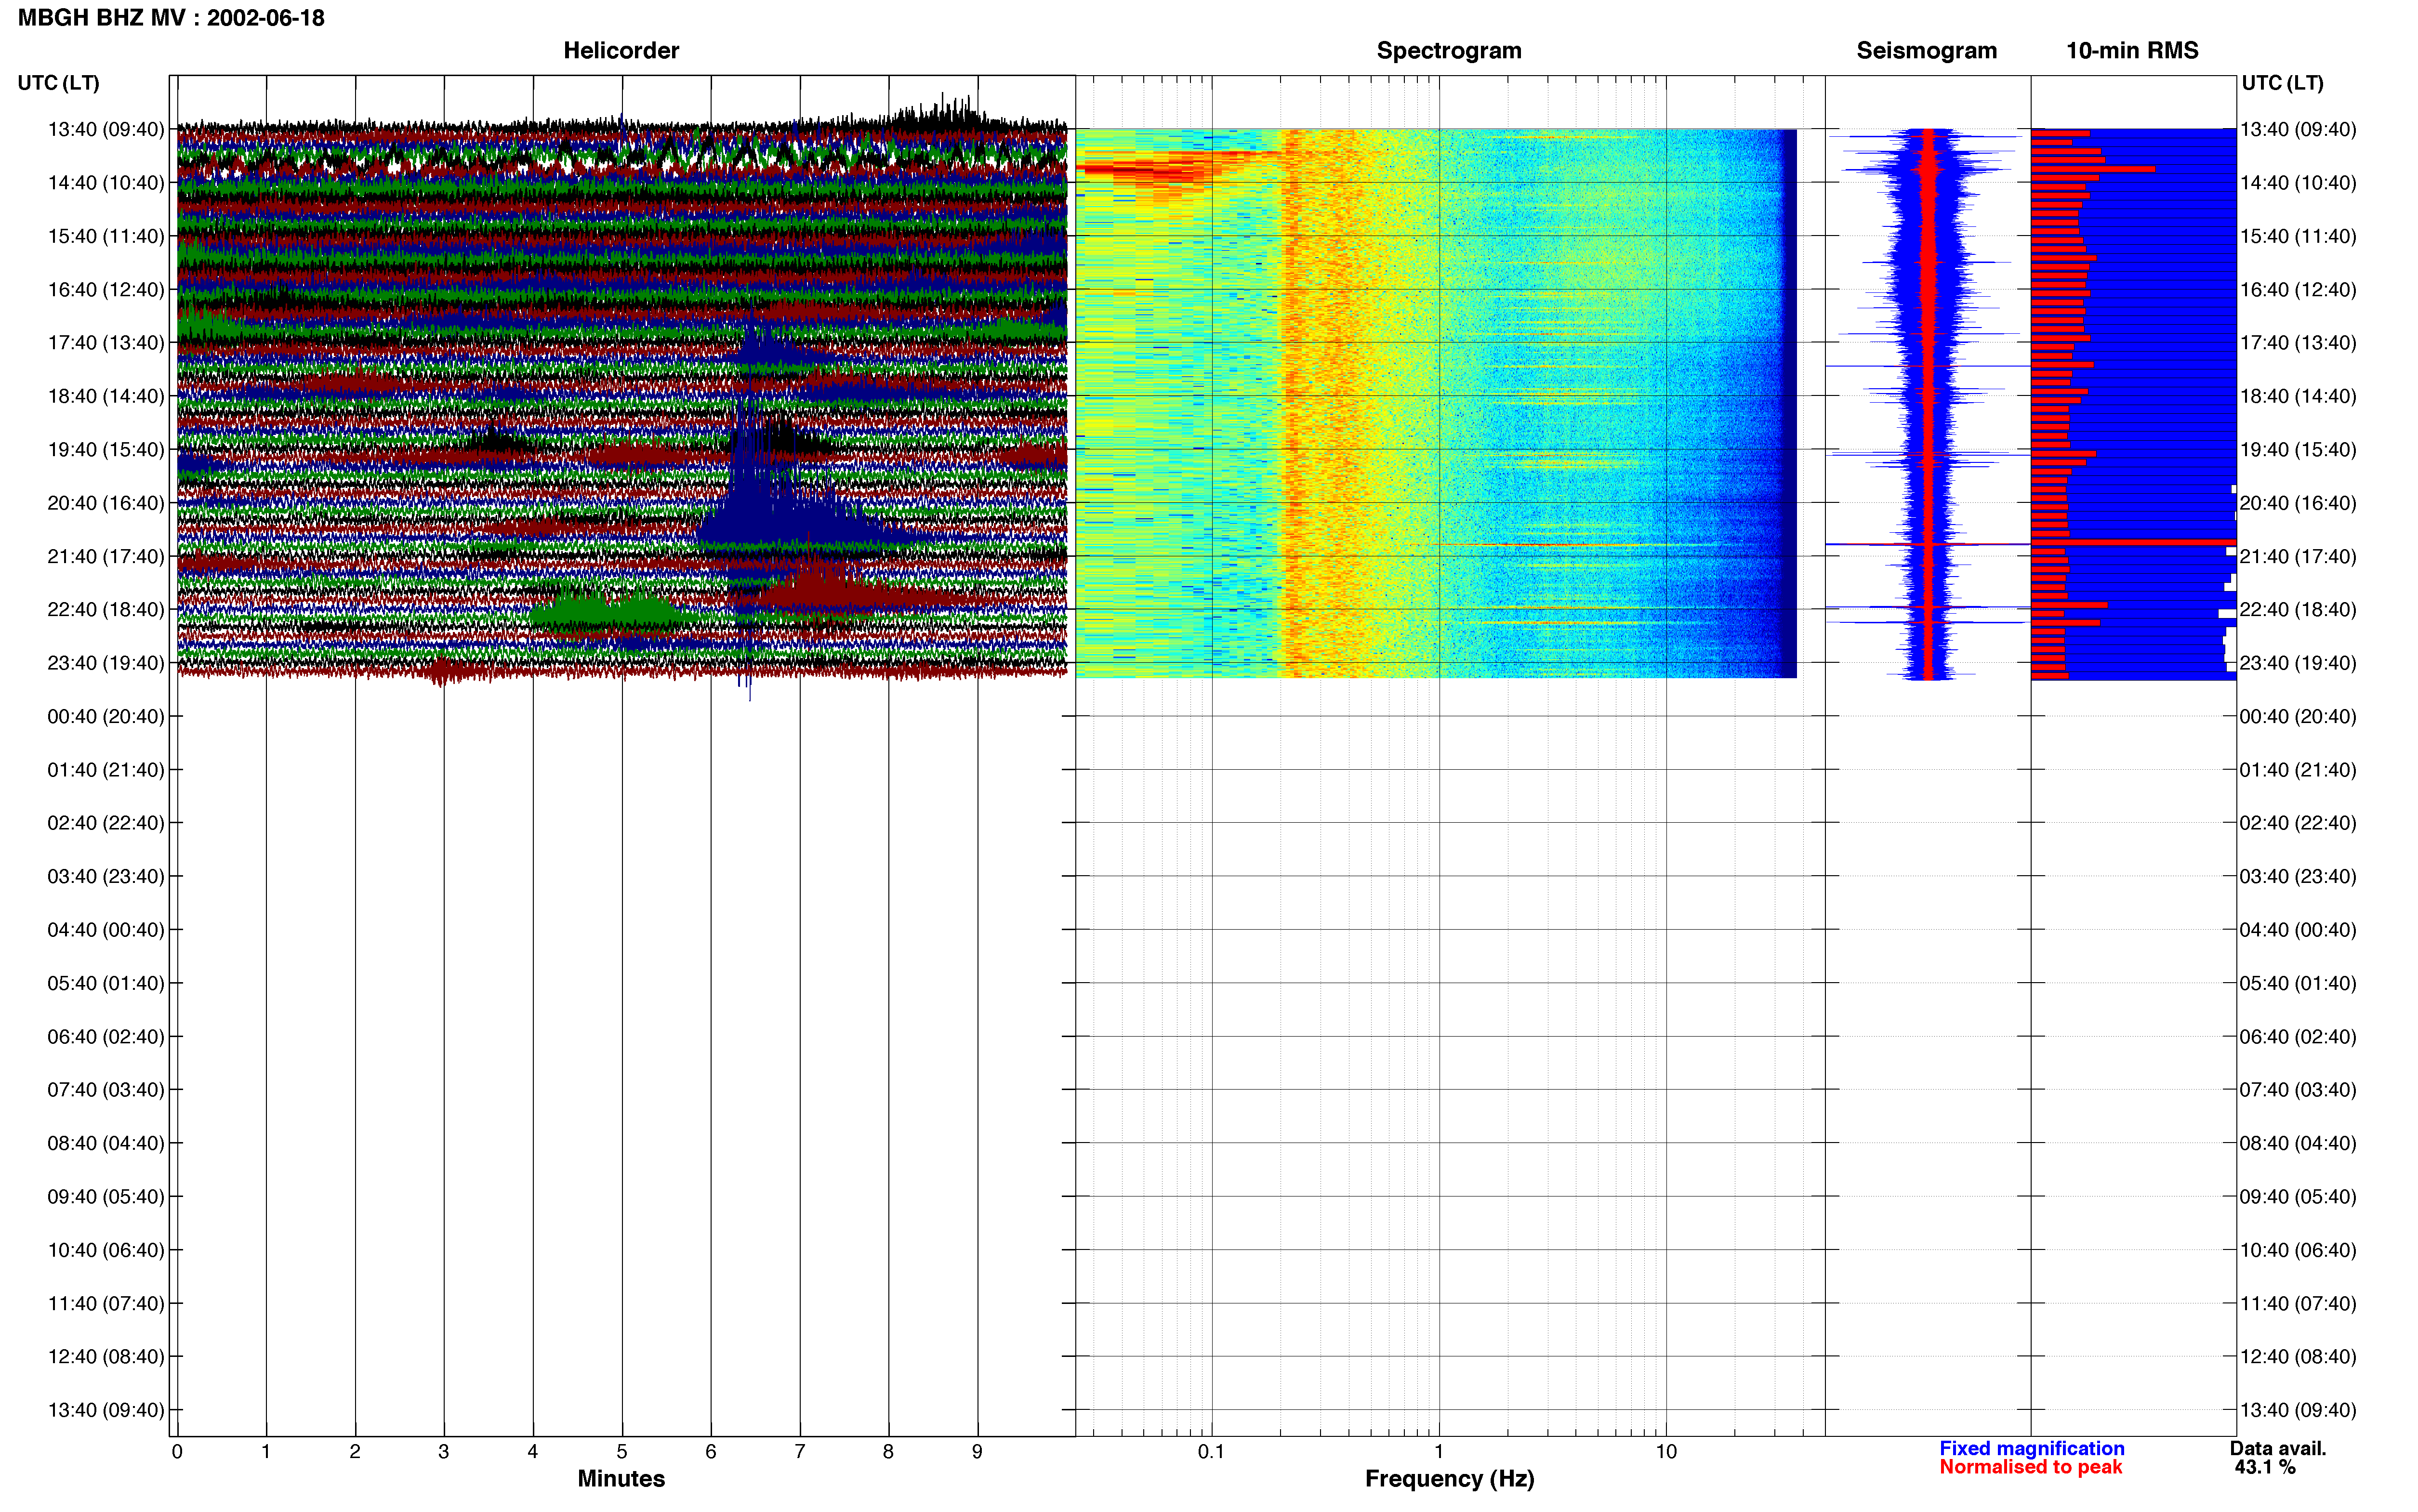Click the left '03:40 (23:40)' time label
This screenshot has height=1512, width=2418.
tap(106, 876)
